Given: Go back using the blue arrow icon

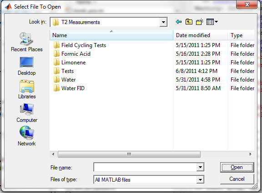Looking at the screenshot, I should coord(179,22).
